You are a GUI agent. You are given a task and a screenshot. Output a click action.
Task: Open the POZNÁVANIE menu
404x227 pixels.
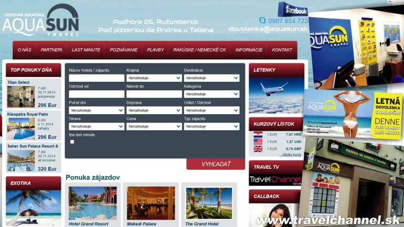point(124,50)
